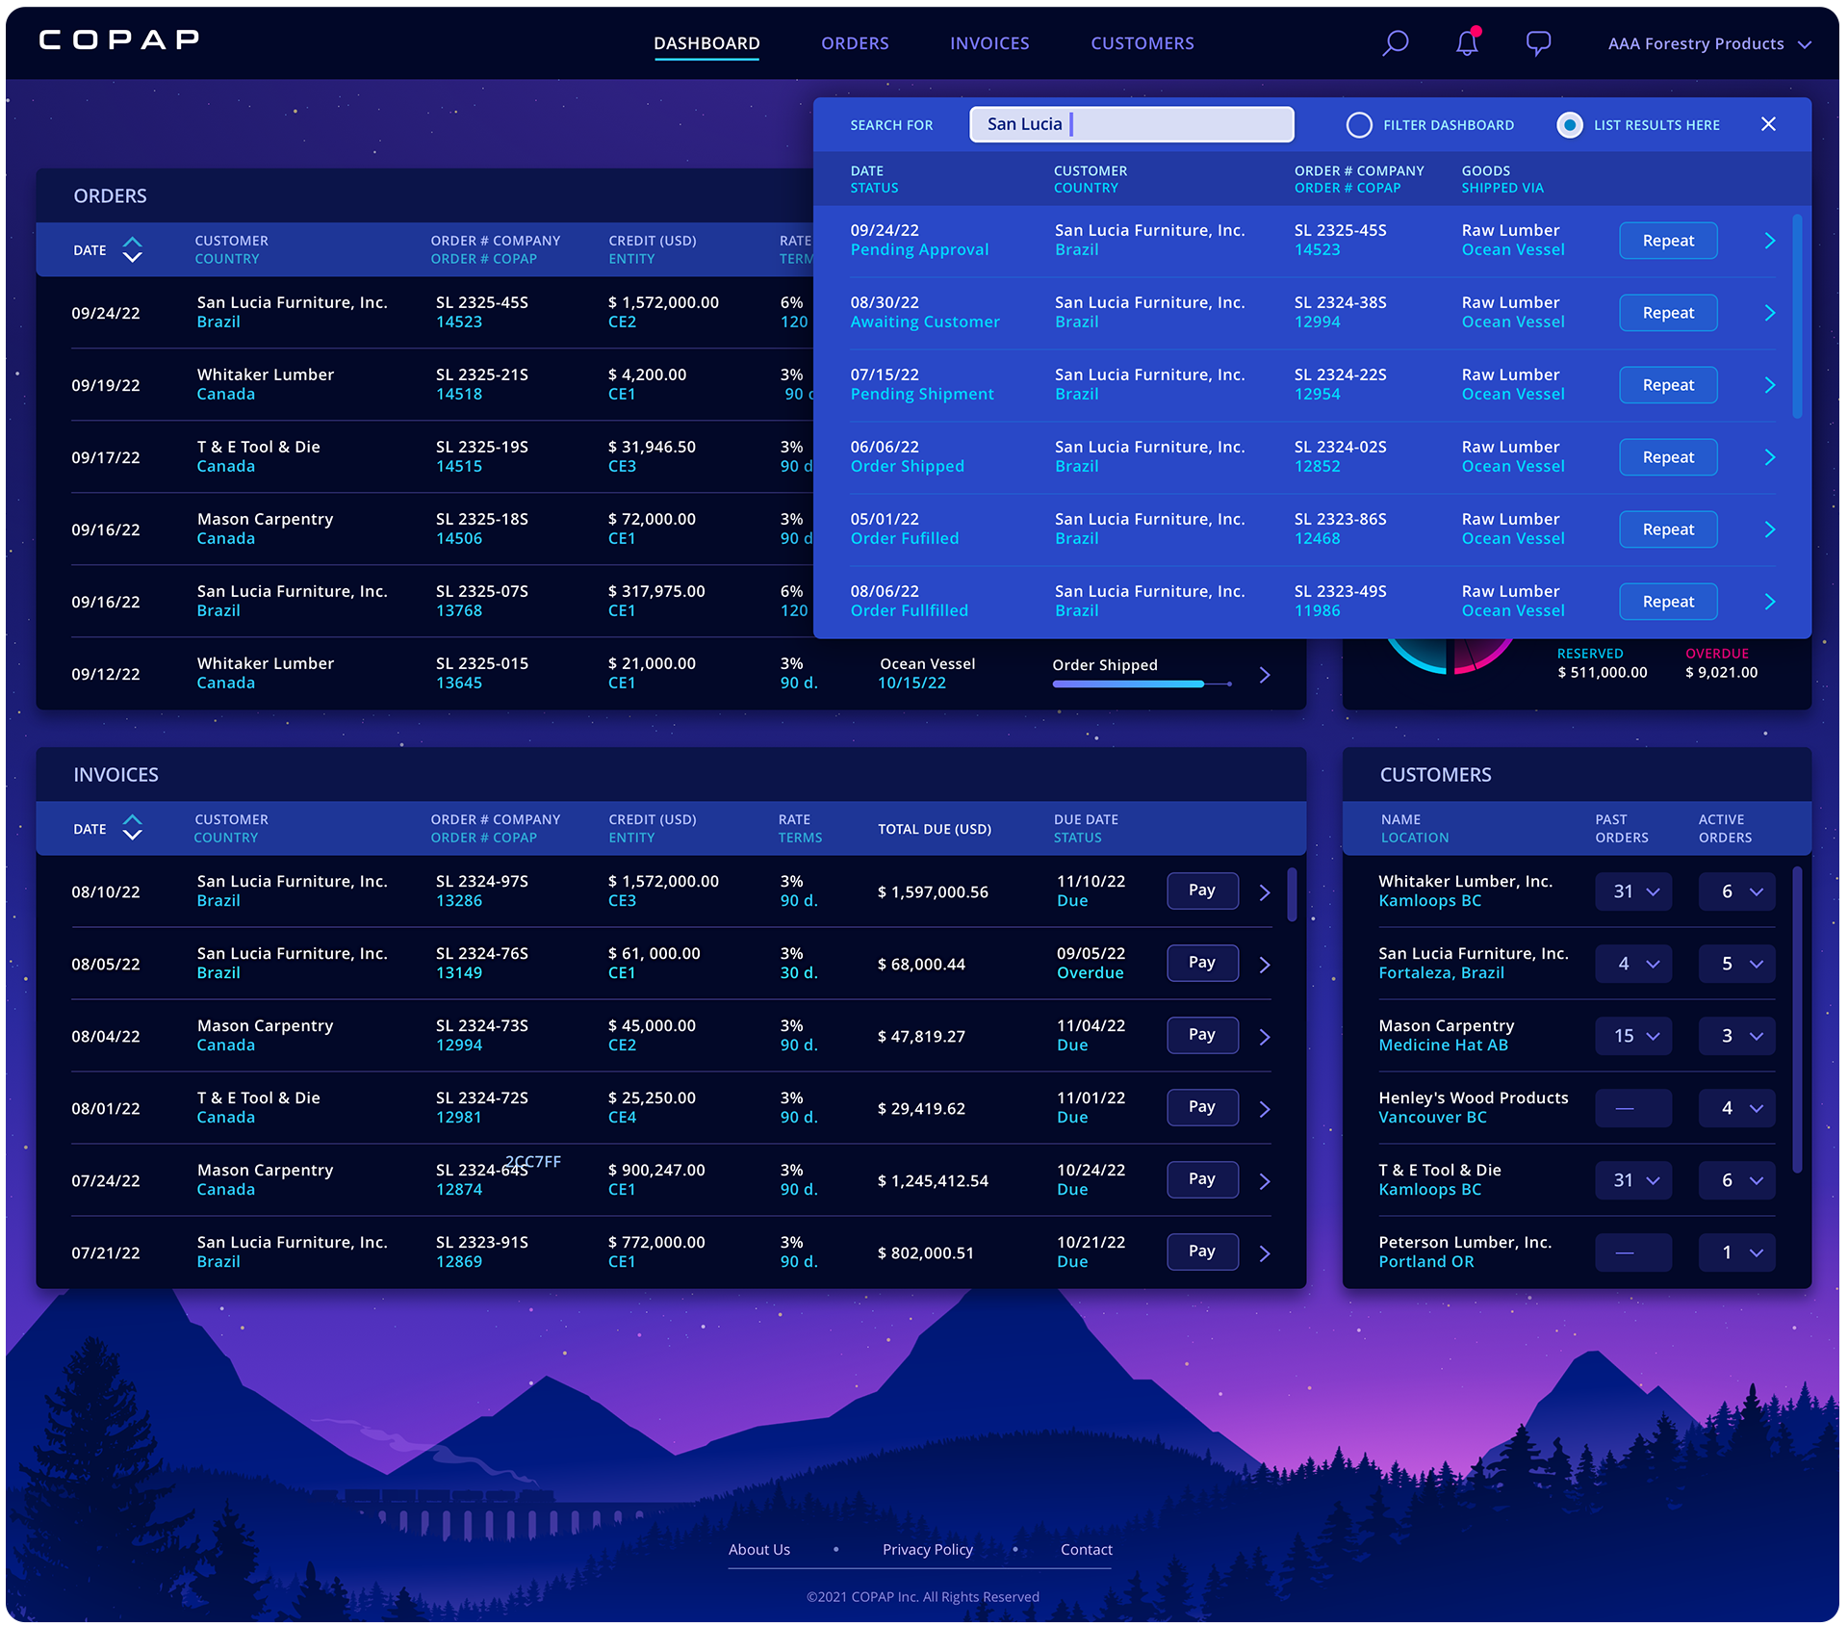Sort Orders table by date arrows

point(133,250)
